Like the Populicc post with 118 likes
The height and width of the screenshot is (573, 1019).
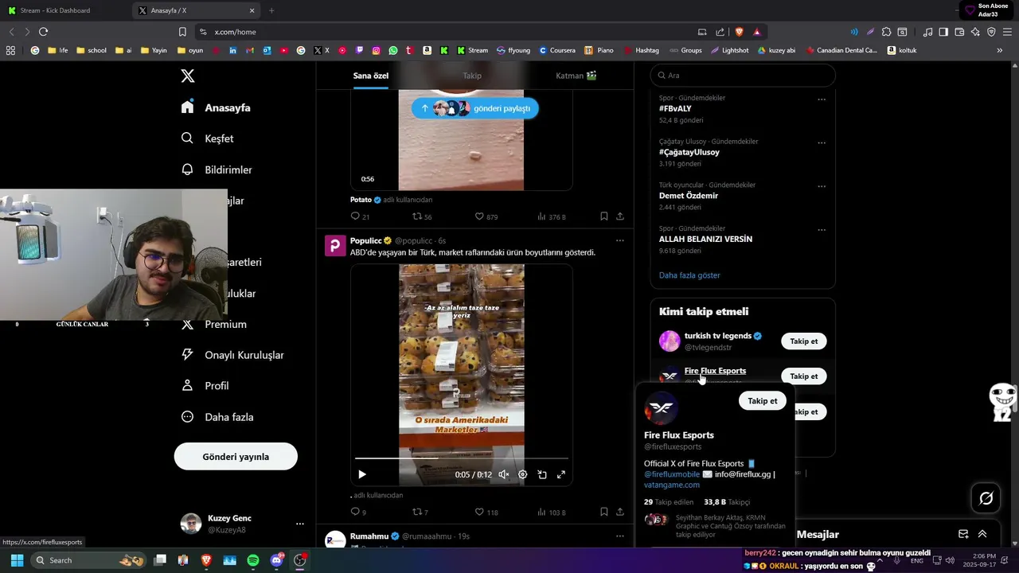point(486,513)
